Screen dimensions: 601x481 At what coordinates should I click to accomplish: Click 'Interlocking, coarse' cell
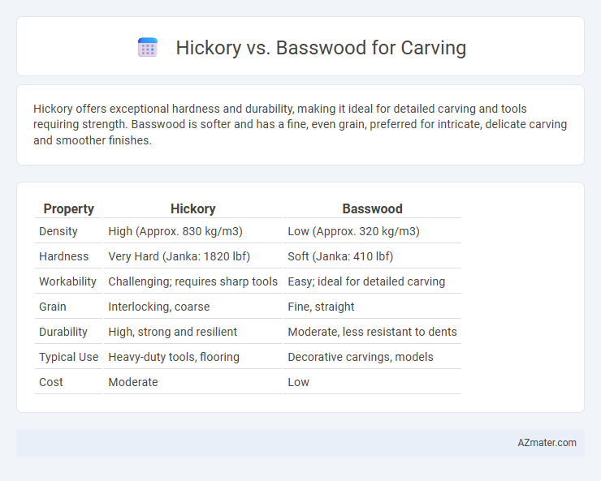[192, 307]
